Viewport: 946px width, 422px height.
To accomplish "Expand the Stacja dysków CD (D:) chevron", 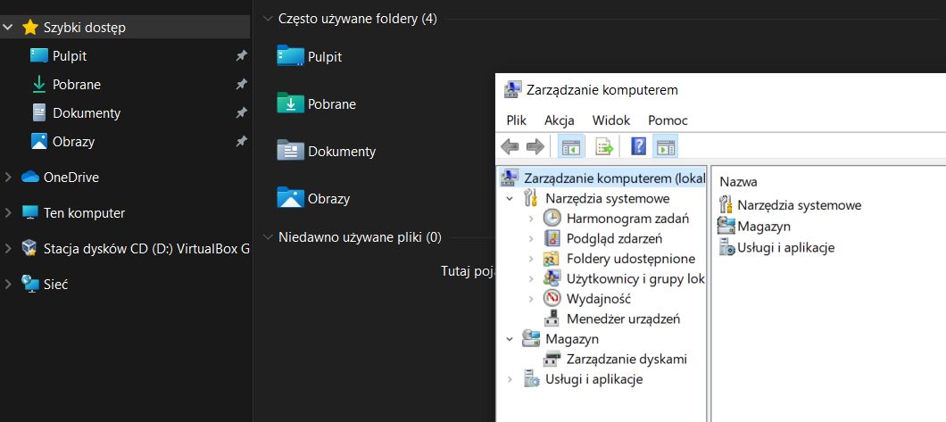I will [8, 248].
